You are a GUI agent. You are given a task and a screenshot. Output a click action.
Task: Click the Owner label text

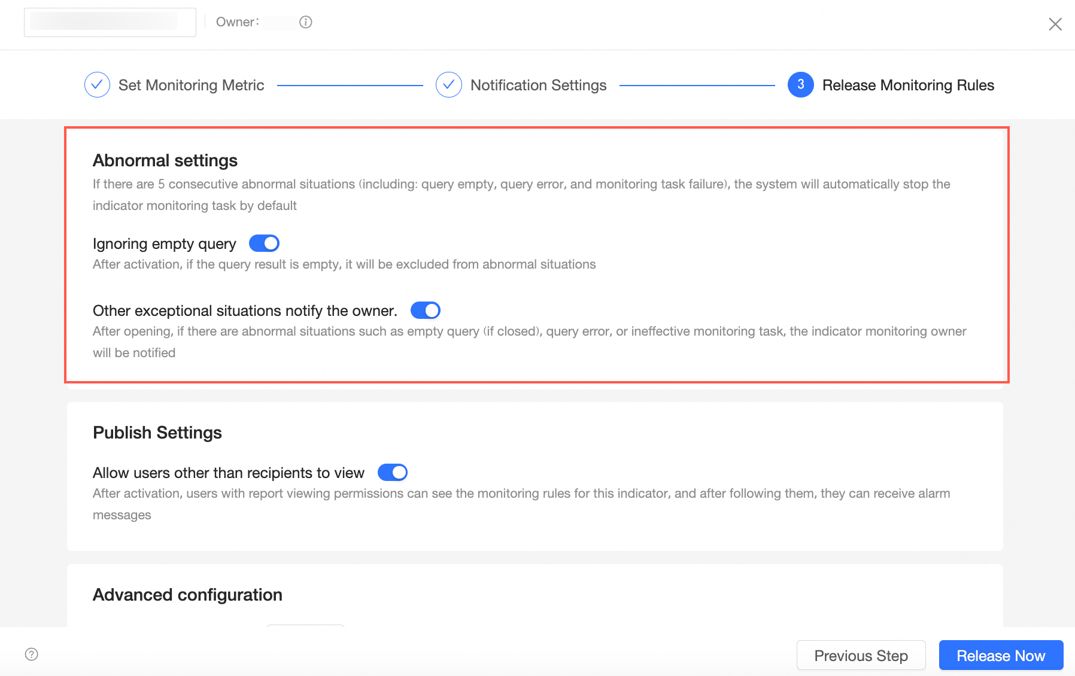pos(237,22)
